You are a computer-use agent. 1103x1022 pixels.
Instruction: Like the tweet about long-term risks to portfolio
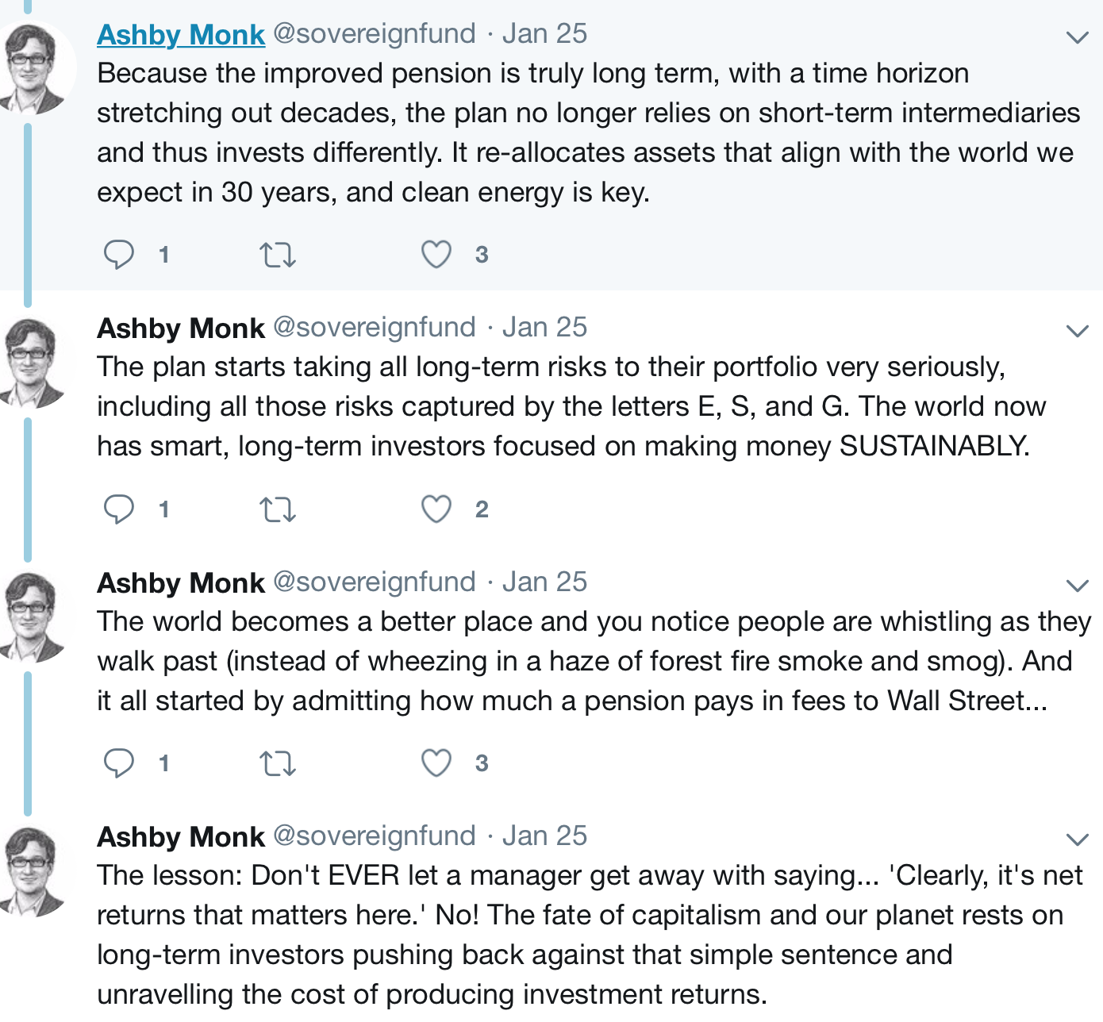[x=436, y=509]
